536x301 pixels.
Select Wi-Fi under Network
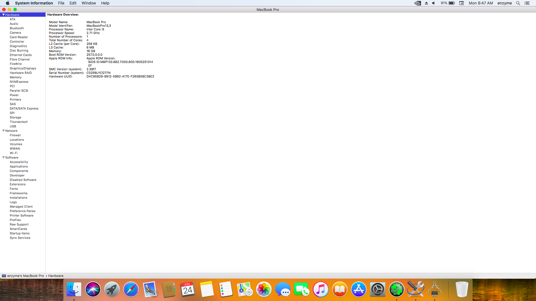click(x=14, y=153)
